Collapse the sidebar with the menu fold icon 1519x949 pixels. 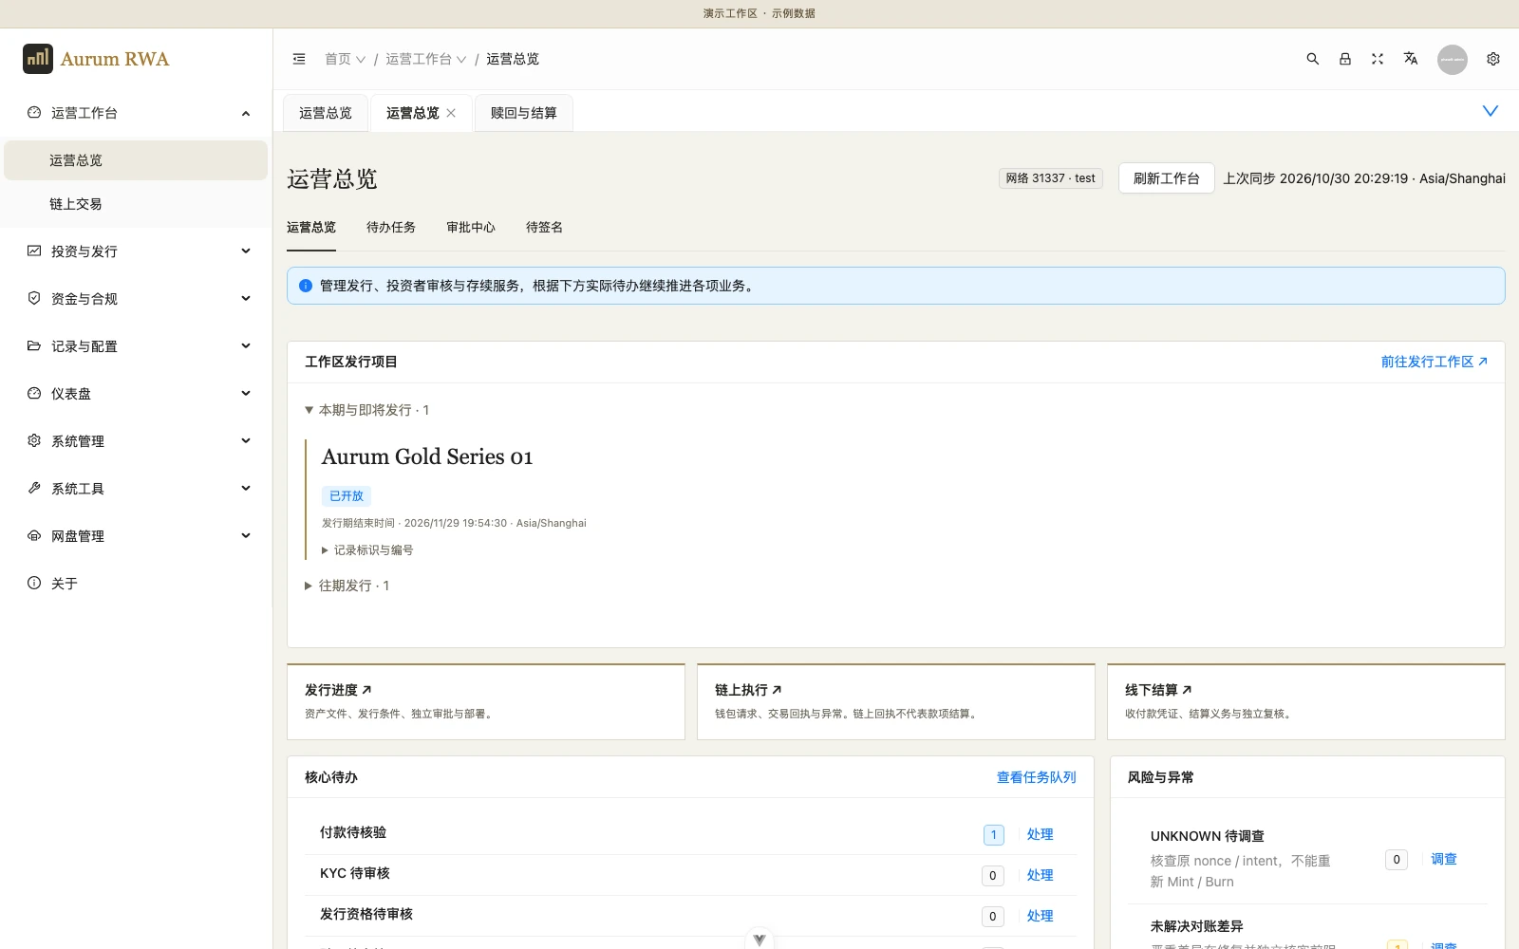click(299, 59)
